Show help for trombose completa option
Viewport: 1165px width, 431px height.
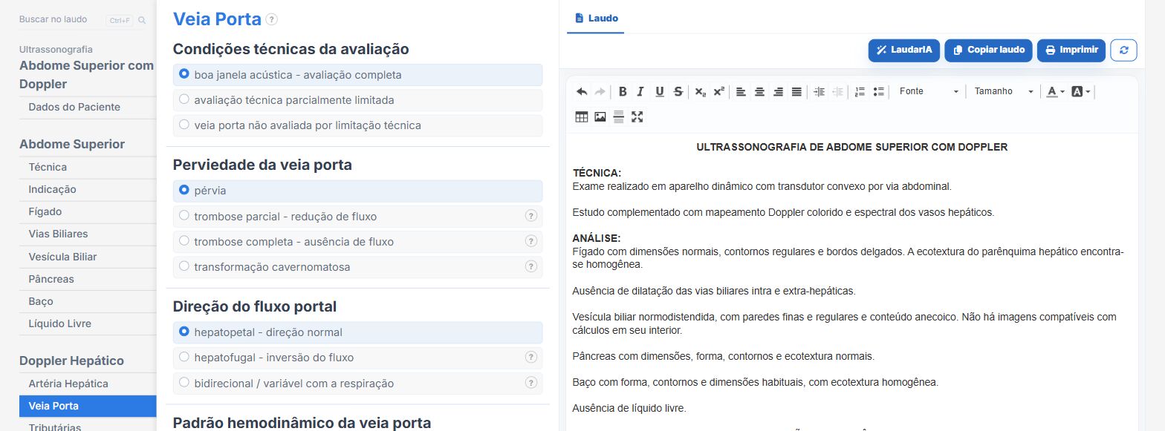tap(531, 241)
